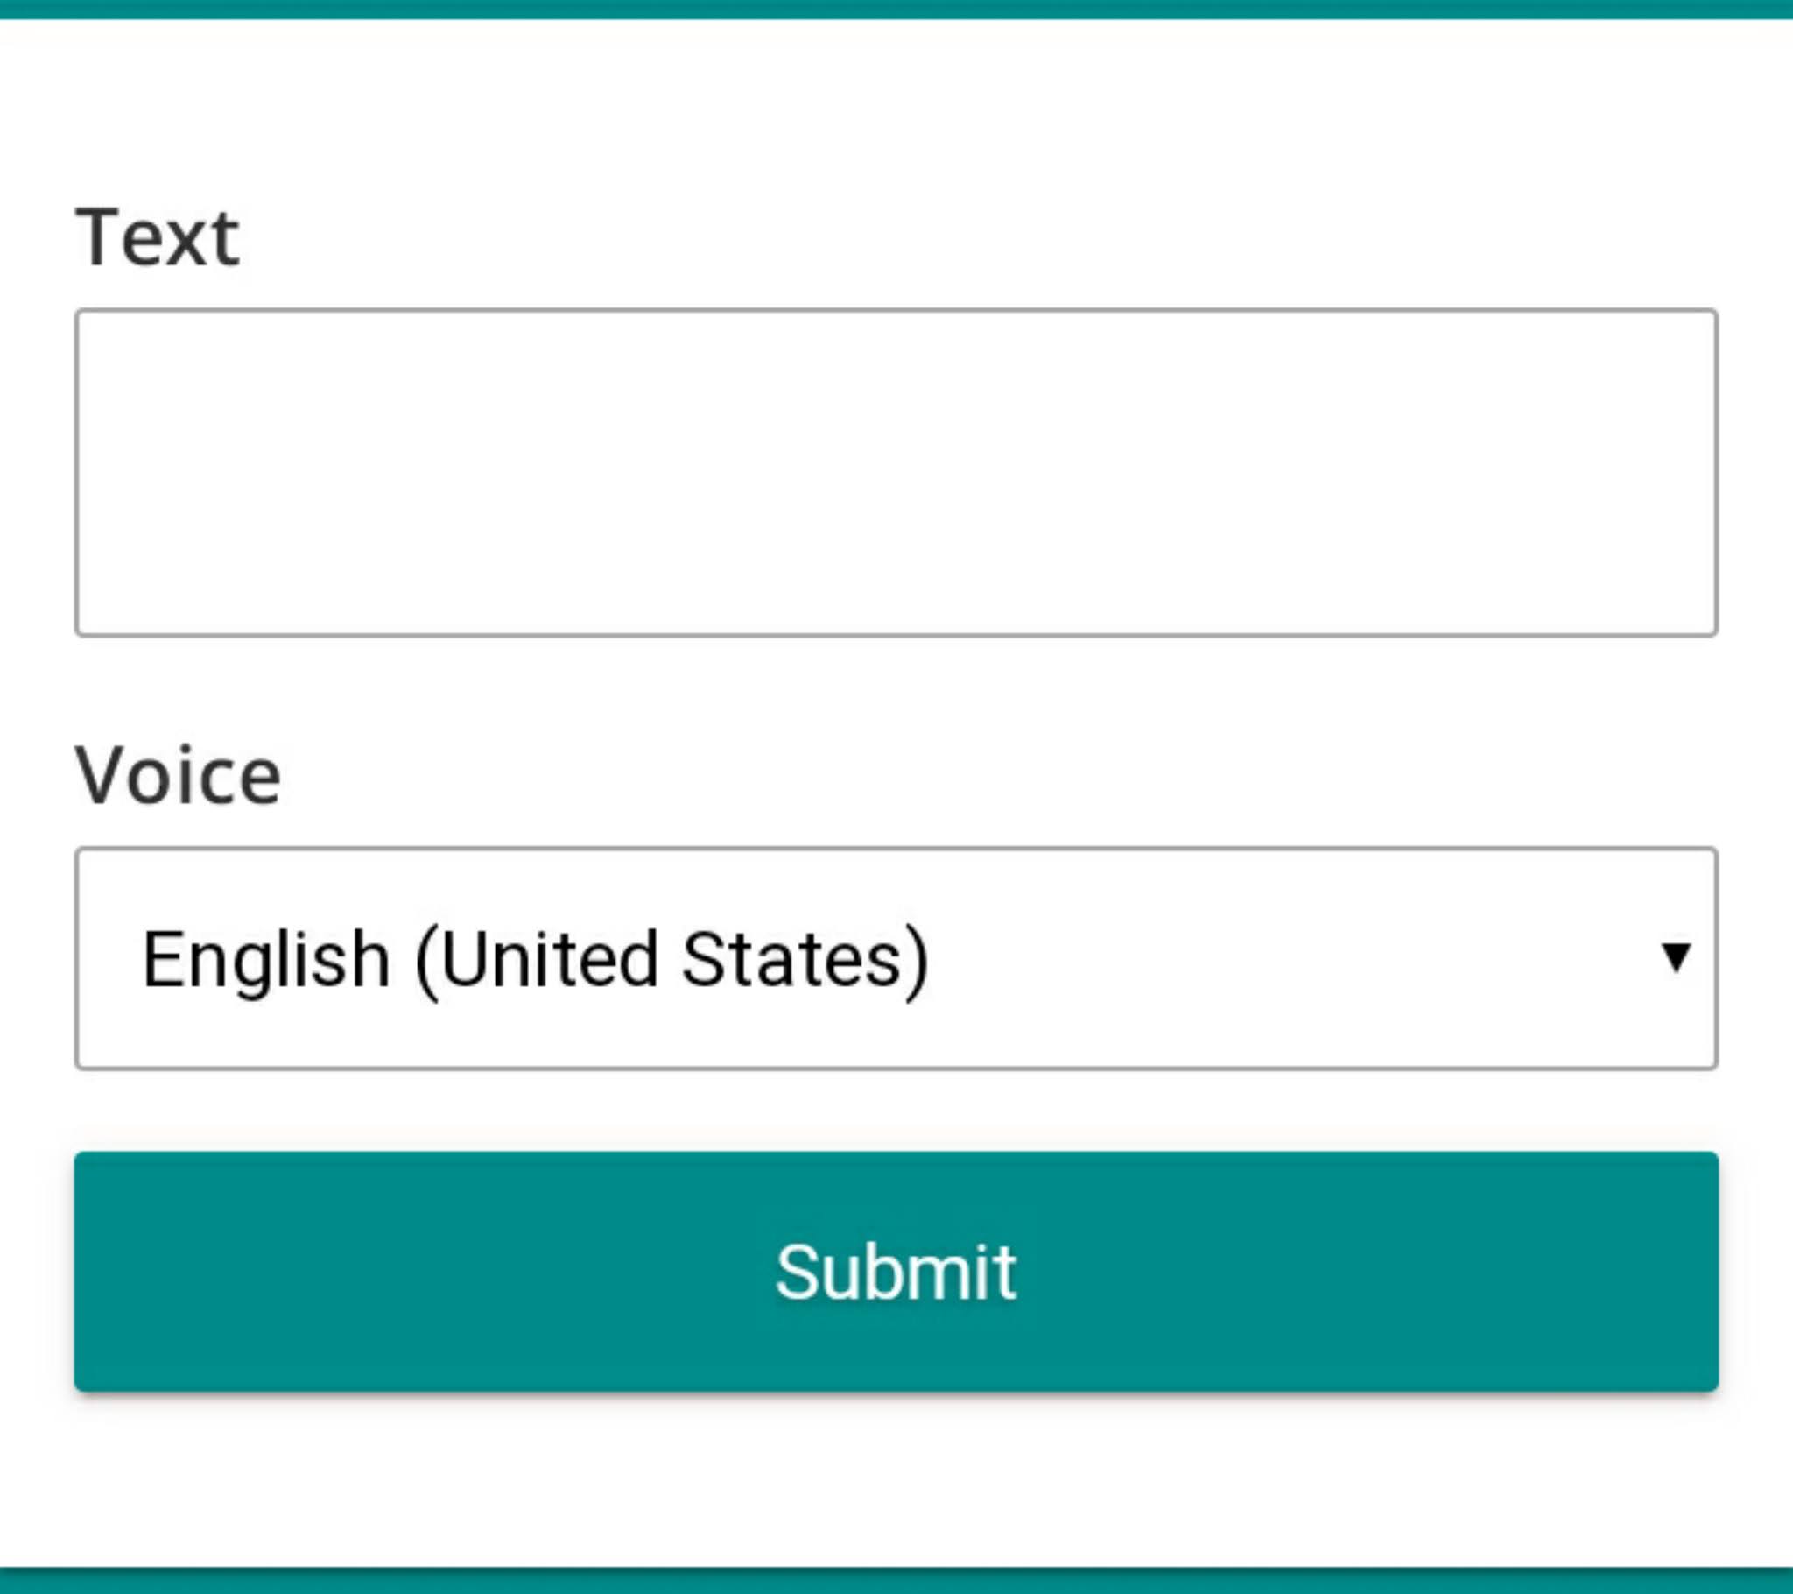This screenshot has height=1594, width=1793.
Task: Activate the textarea below the Text label
Action: [x=896, y=472]
